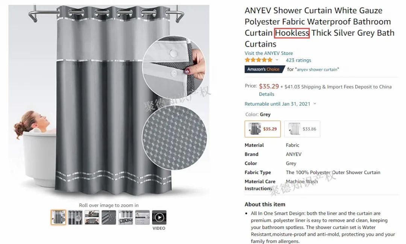Choose the white color option at $33.86
406x244 pixels.
(302, 129)
